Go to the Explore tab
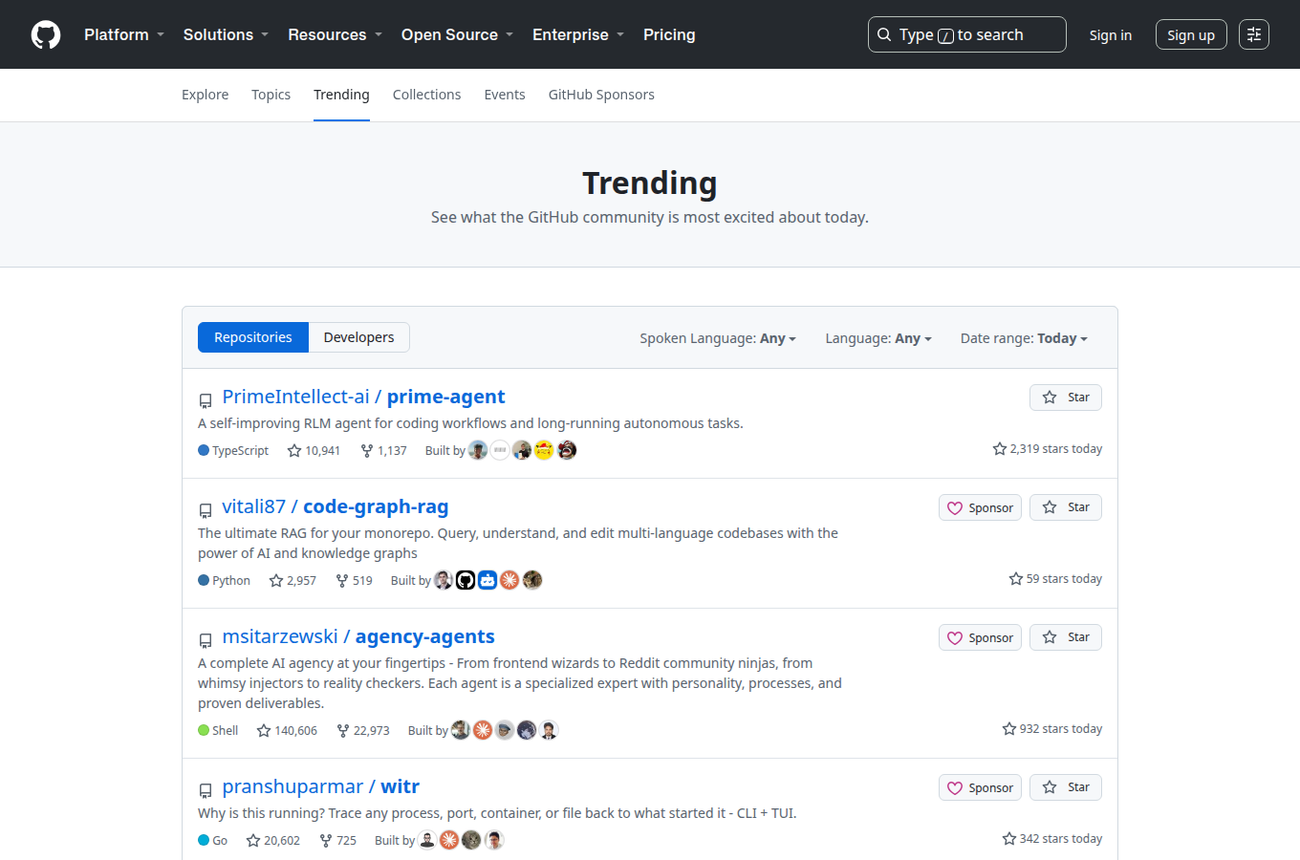 [x=206, y=95]
